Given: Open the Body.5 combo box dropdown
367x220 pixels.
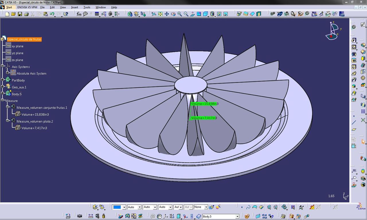Looking at the screenshot, I should (x=237, y=216).
